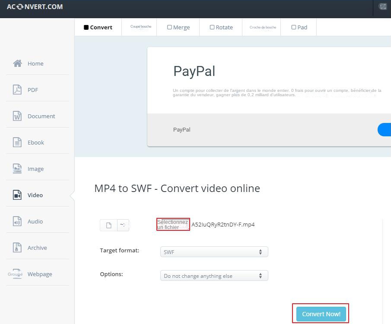
Task: Open the Options dropdown for conversion settings
Action: point(214,275)
